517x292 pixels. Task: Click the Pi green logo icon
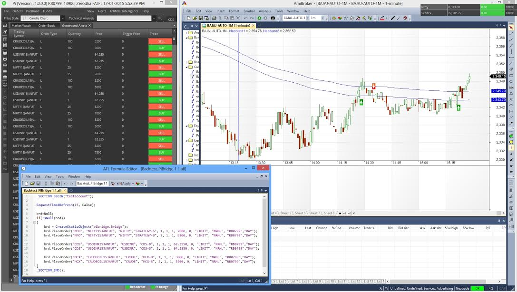5,3
